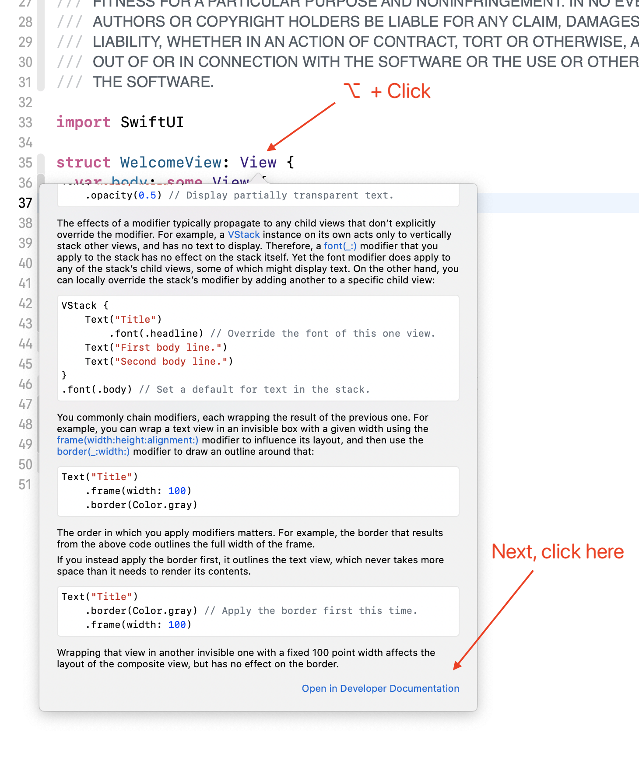Click Text("Second body line.") in example
The image size is (639, 774).
pos(159,361)
